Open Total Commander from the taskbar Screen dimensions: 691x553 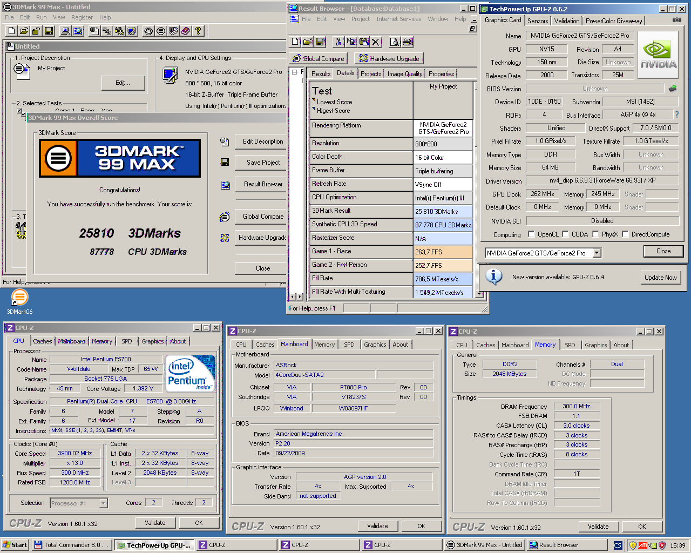pyautogui.click(x=72, y=545)
